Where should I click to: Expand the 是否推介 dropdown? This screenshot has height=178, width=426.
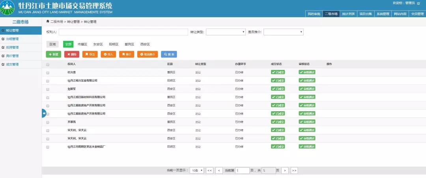283,32
